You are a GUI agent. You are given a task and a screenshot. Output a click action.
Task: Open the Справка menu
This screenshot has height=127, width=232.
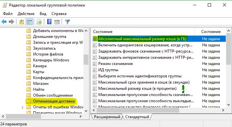(x=59, y=14)
